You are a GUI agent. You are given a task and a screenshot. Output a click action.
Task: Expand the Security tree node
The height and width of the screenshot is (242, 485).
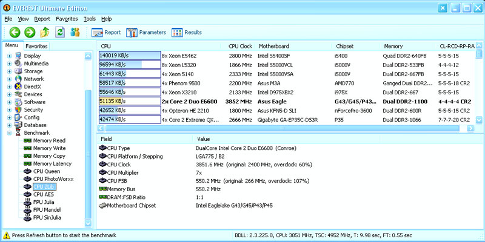(9, 110)
